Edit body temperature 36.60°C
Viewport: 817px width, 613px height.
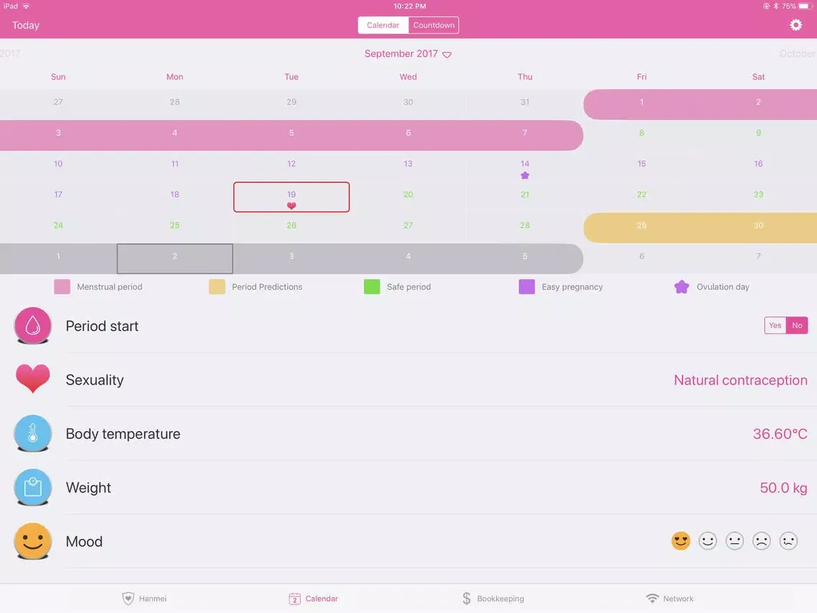pyautogui.click(x=780, y=434)
